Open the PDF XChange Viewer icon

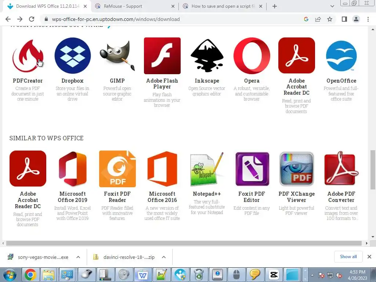coord(297,169)
